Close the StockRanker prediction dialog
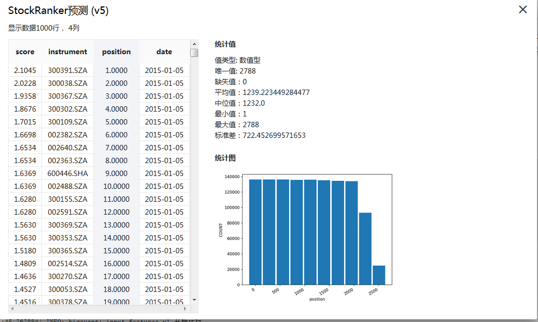The height and width of the screenshot is (322, 538). tap(522, 9)
